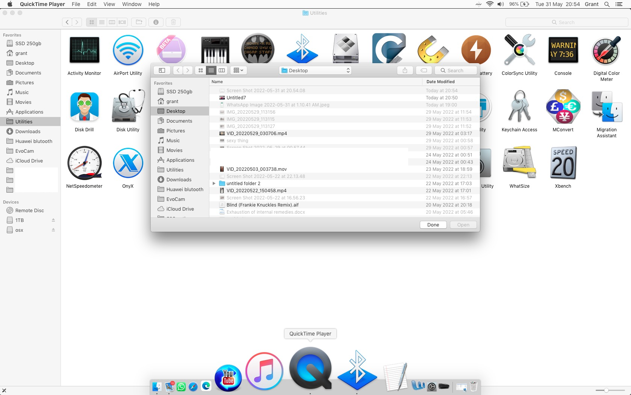Eject the 1TB drive
The width and height of the screenshot is (631, 395).
[x=53, y=220]
